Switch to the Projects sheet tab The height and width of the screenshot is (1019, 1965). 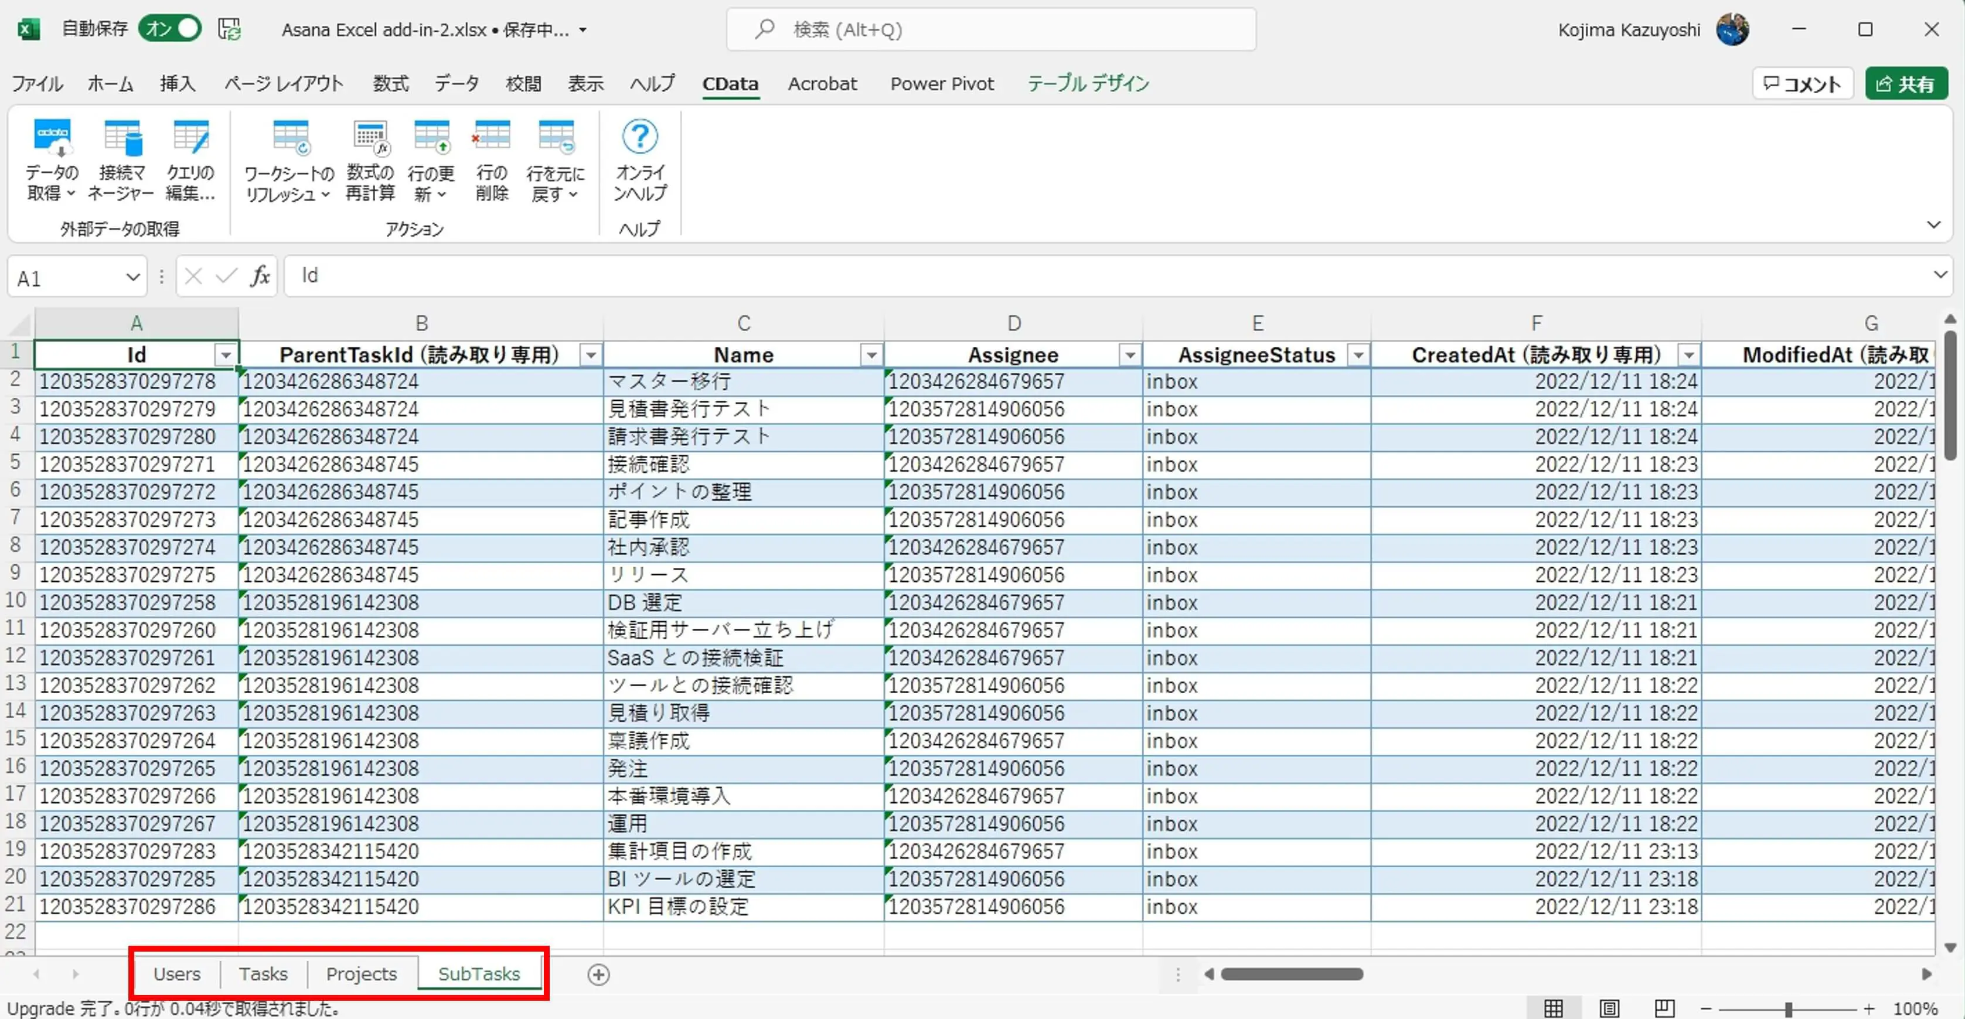pos(362,974)
